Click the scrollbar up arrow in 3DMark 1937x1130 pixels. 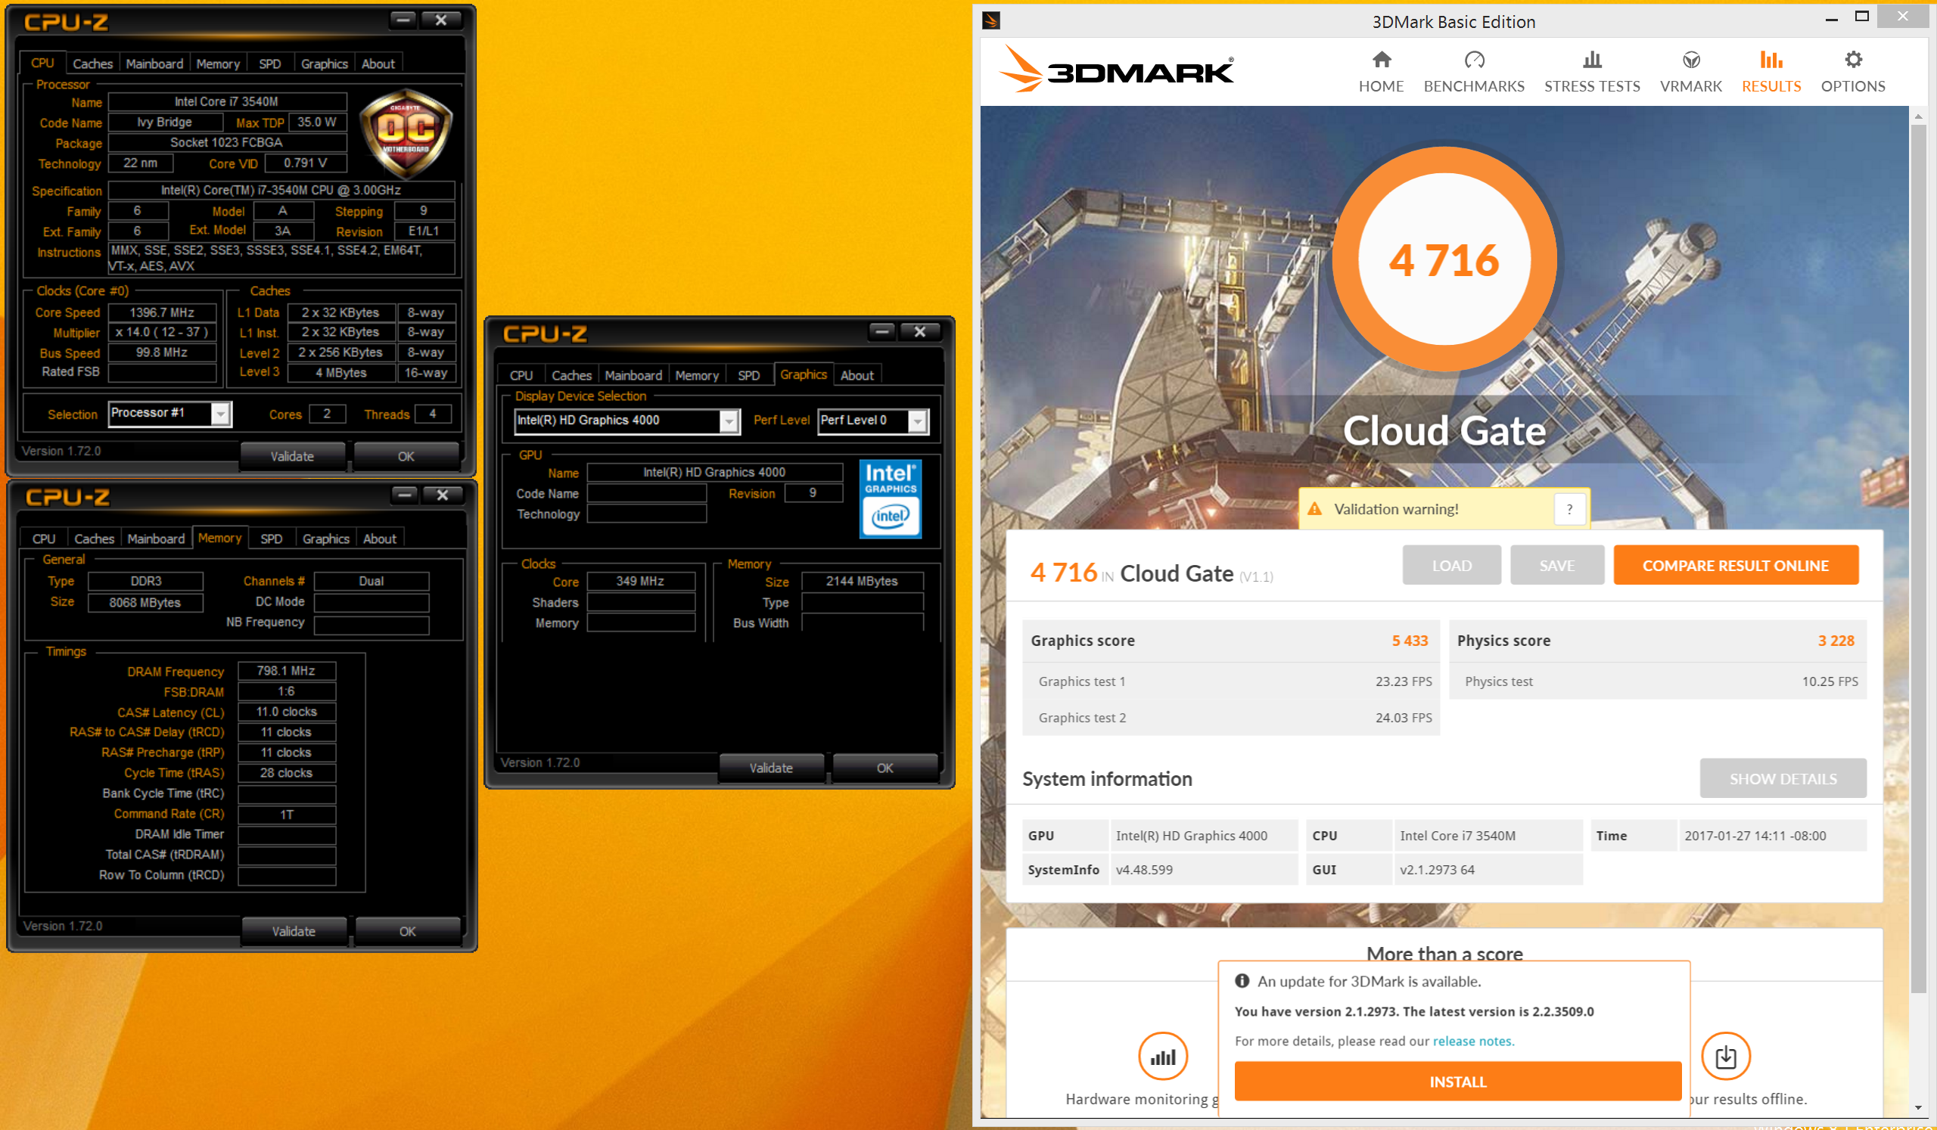point(1918,116)
